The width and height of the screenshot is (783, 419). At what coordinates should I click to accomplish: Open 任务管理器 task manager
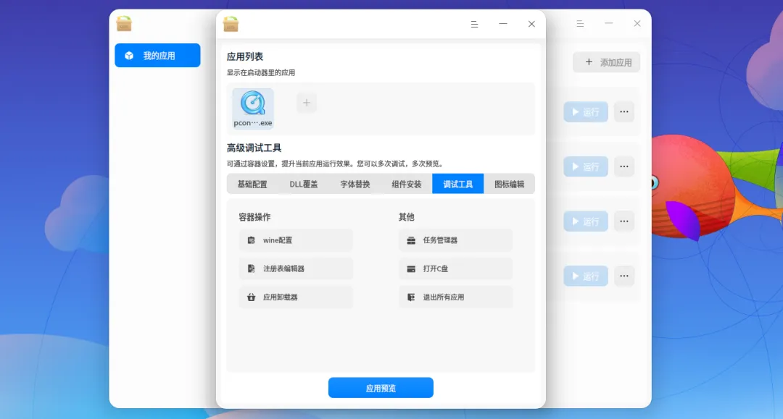pos(455,240)
